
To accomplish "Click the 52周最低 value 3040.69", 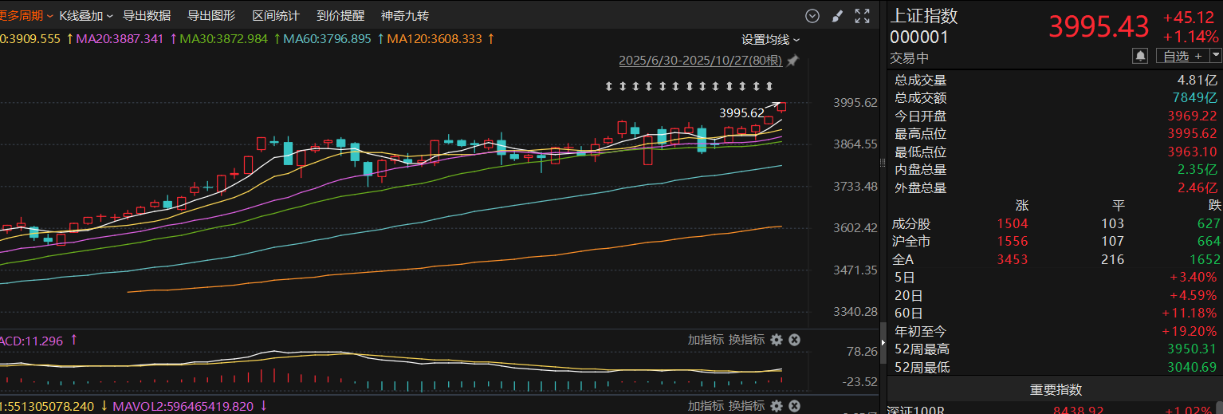I will click(1193, 368).
